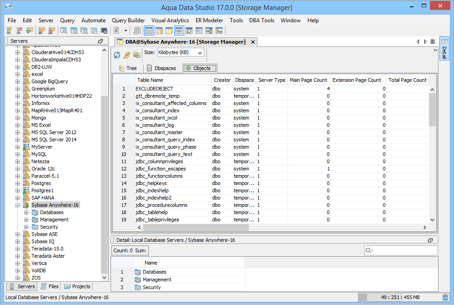Open the new document dropdown arrow

(126, 30)
